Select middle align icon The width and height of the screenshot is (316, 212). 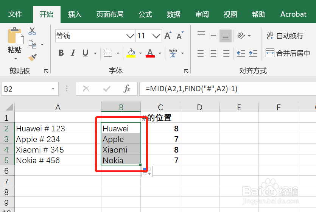pyautogui.click(x=213, y=36)
